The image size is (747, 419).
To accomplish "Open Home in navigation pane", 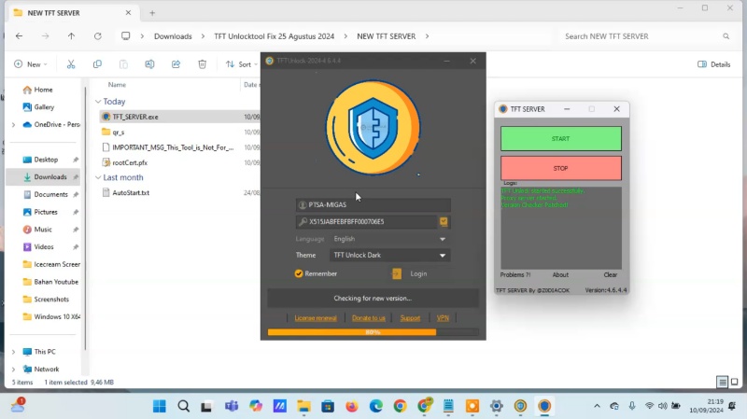I will point(43,90).
